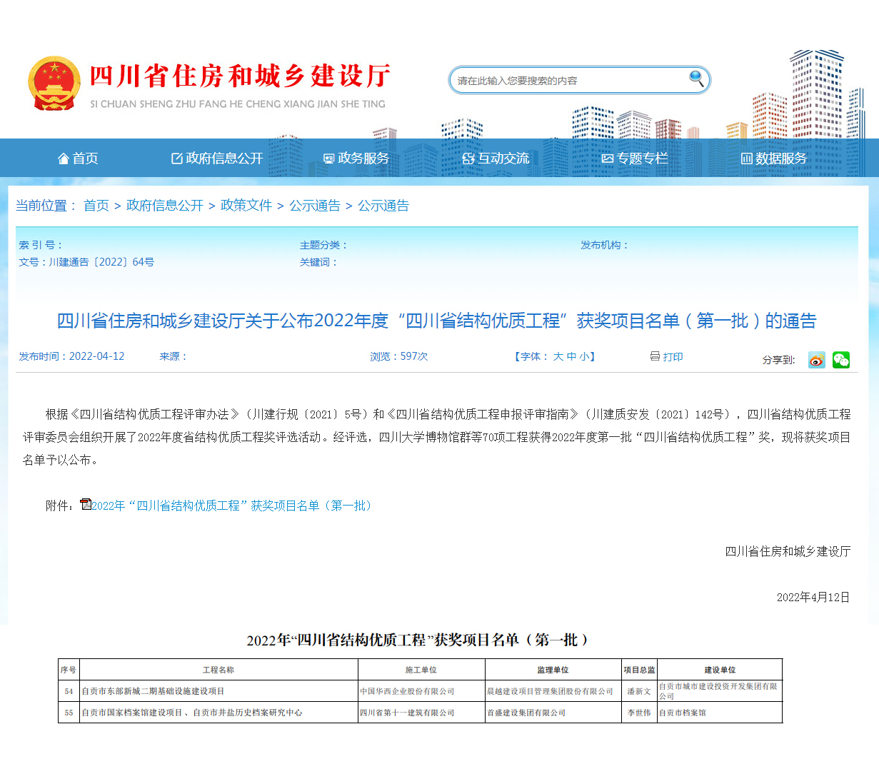
Task: Click the first 公示通告 breadcrumb link
Action: click(315, 206)
